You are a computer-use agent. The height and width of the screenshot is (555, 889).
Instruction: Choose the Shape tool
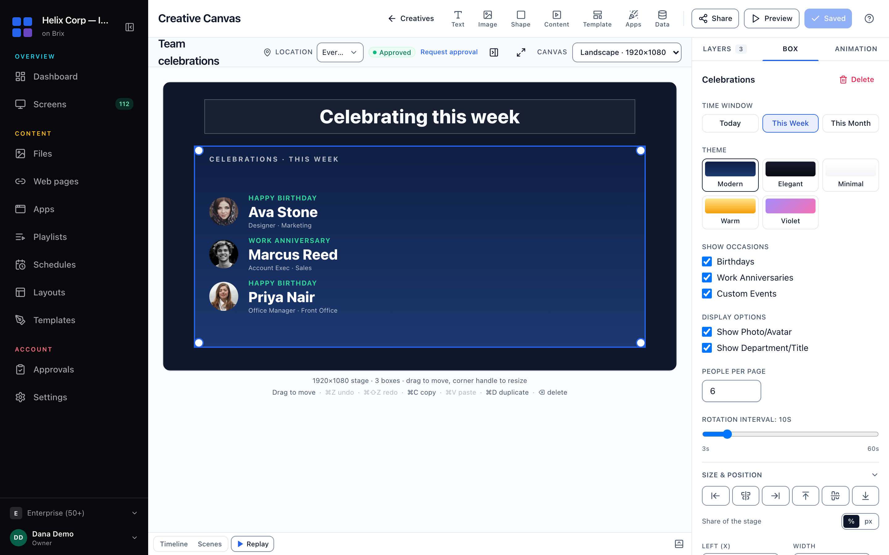pos(520,18)
